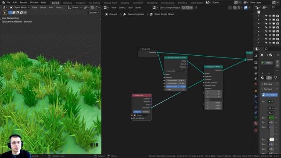Screen dimensions: 281x158
Task: Click the Use Nodes button
Action: [270, 95]
